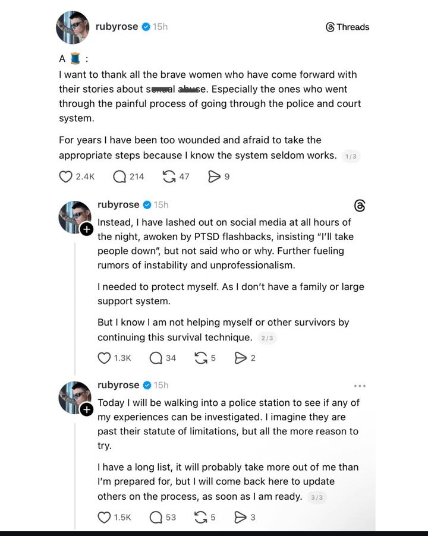Like the first post with 2.4K likes
The image size is (428, 536).
click(66, 176)
